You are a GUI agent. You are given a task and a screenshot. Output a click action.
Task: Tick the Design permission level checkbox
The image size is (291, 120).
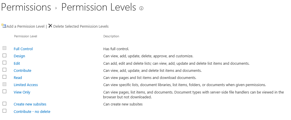click(4, 56)
